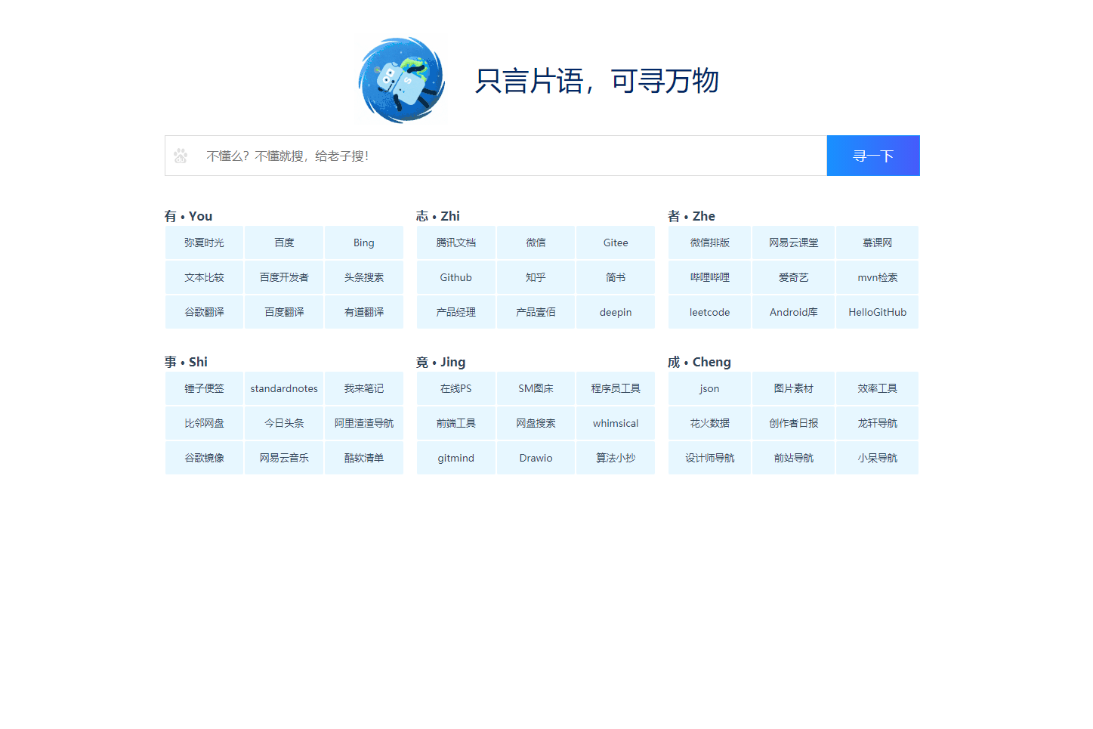Visit 设计师导航 link

point(709,458)
